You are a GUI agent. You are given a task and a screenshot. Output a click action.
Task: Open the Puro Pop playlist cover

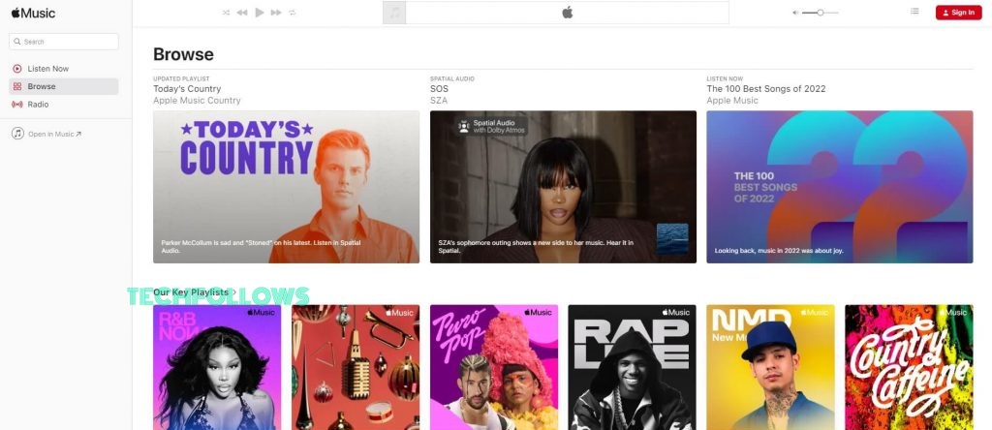pyautogui.click(x=494, y=367)
